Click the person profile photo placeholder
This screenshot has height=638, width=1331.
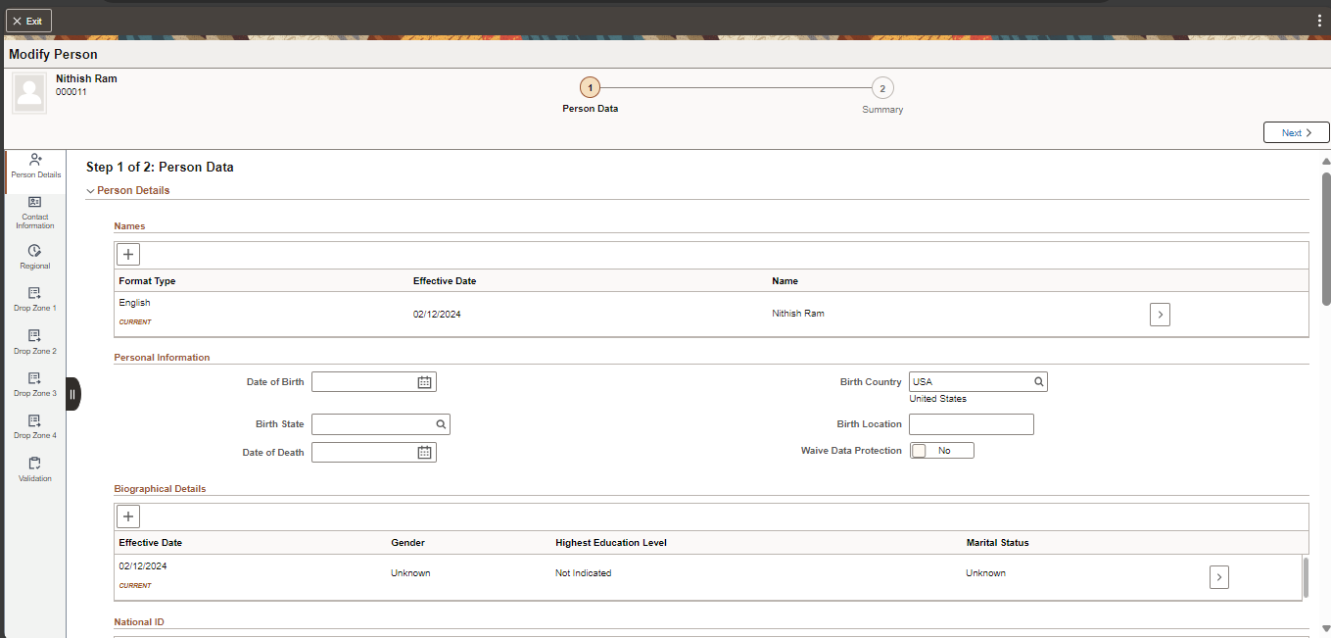click(x=29, y=93)
